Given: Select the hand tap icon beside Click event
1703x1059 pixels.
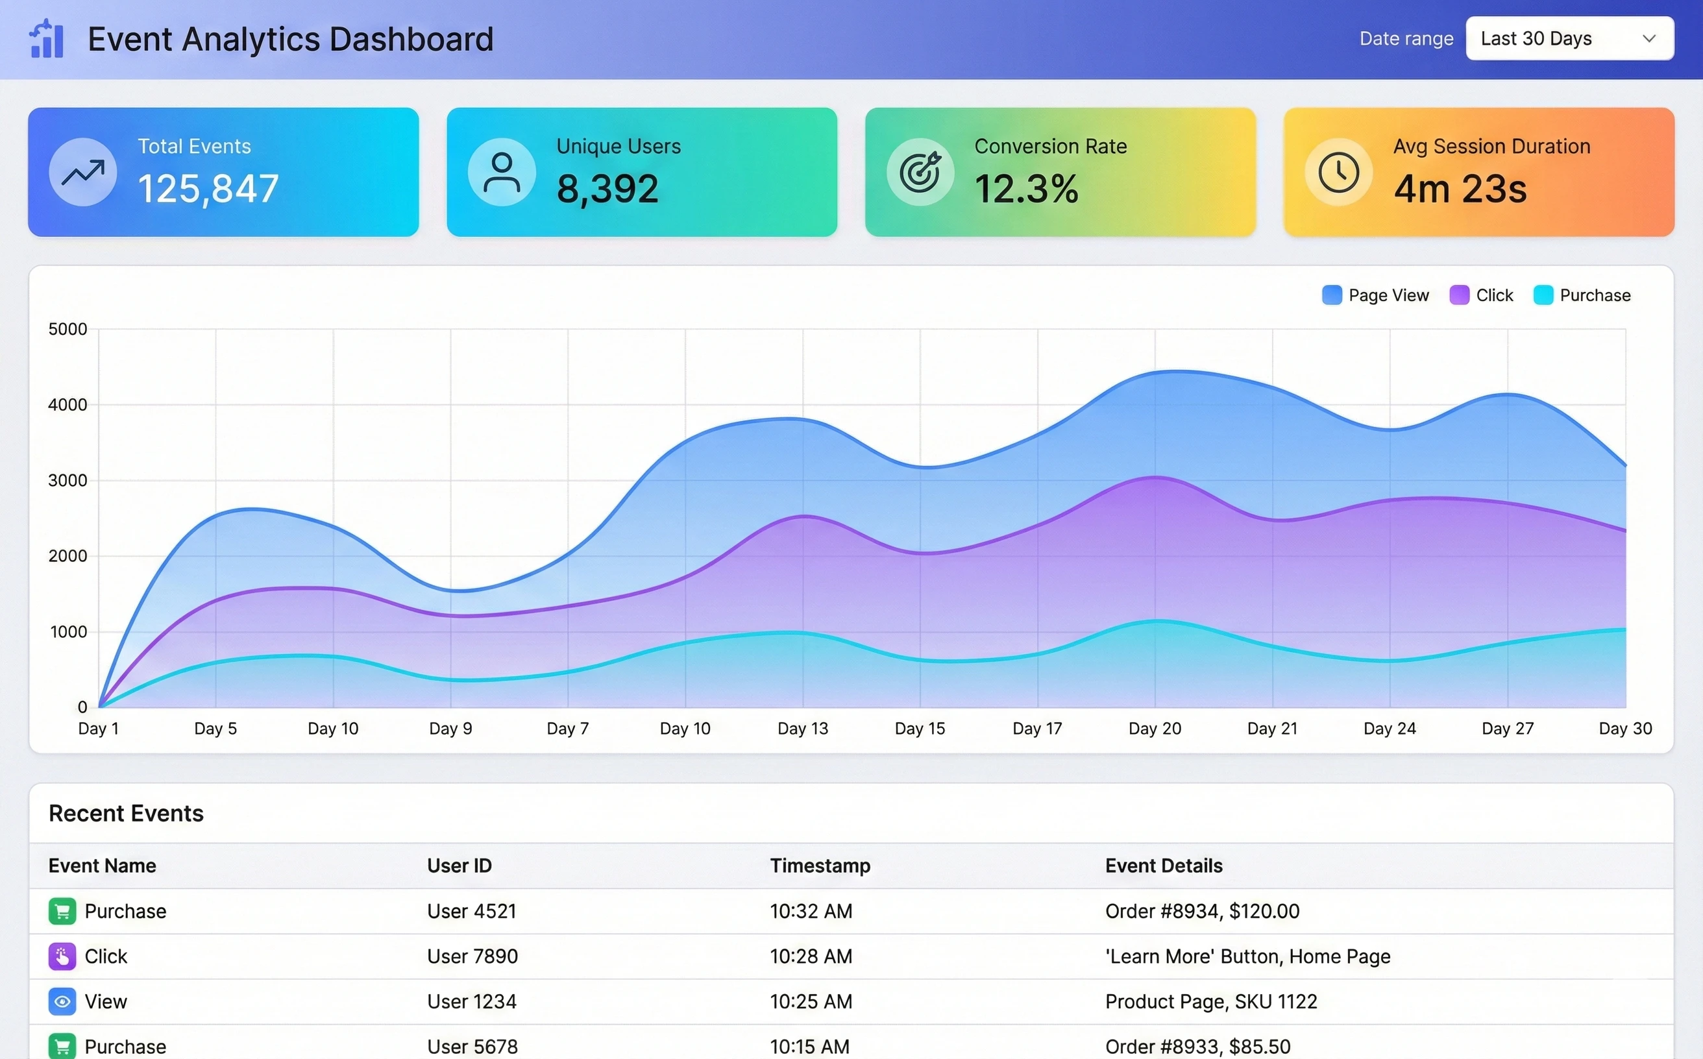Looking at the screenshot, I should [62, 956].
